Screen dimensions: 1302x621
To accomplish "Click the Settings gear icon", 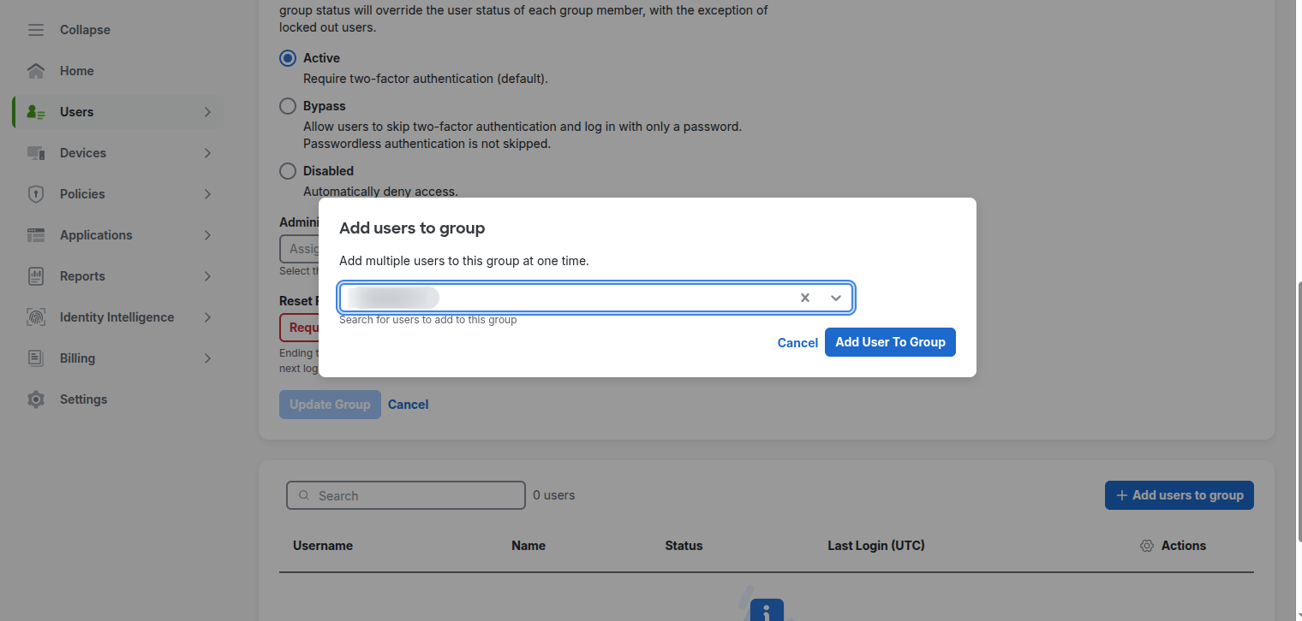I will (x=35, y=399).
